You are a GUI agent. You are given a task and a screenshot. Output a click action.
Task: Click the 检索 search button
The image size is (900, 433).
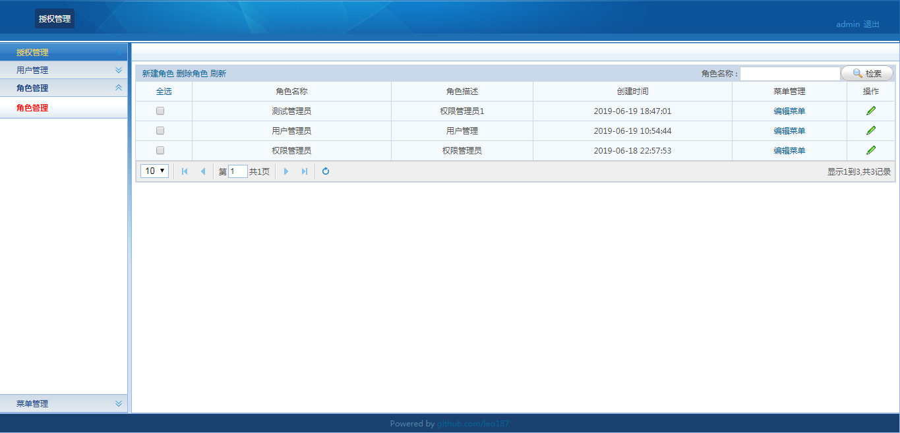coord(867,74)
